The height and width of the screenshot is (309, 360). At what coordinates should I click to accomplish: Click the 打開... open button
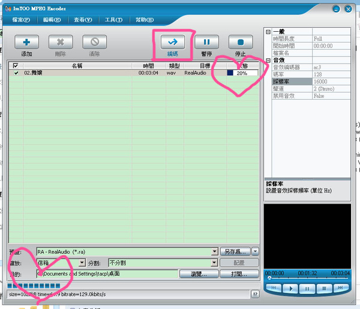(x=239, y=274)
